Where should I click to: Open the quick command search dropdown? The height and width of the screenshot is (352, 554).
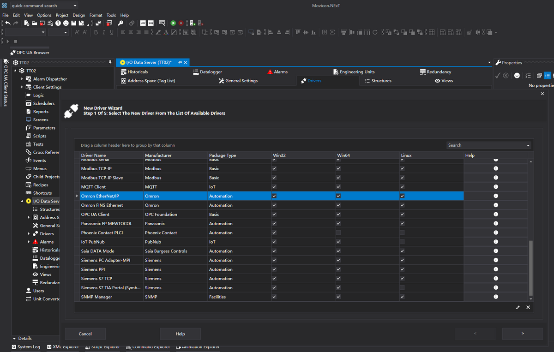[75, 6]
